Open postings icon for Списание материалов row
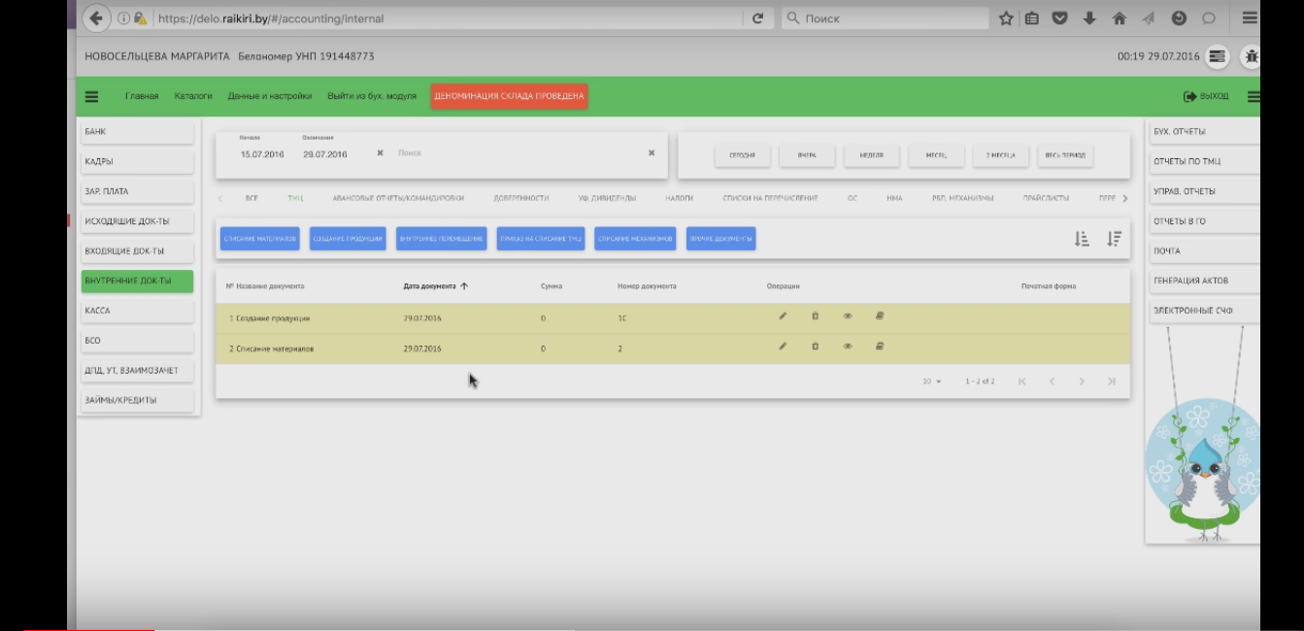The image size is (1304, 631). pos(880,347)
